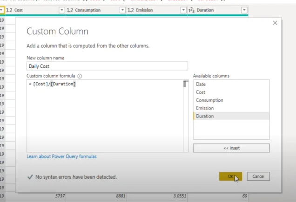Select the Duration column header
Screen dimensions: 296x202
tap(218, 10)
